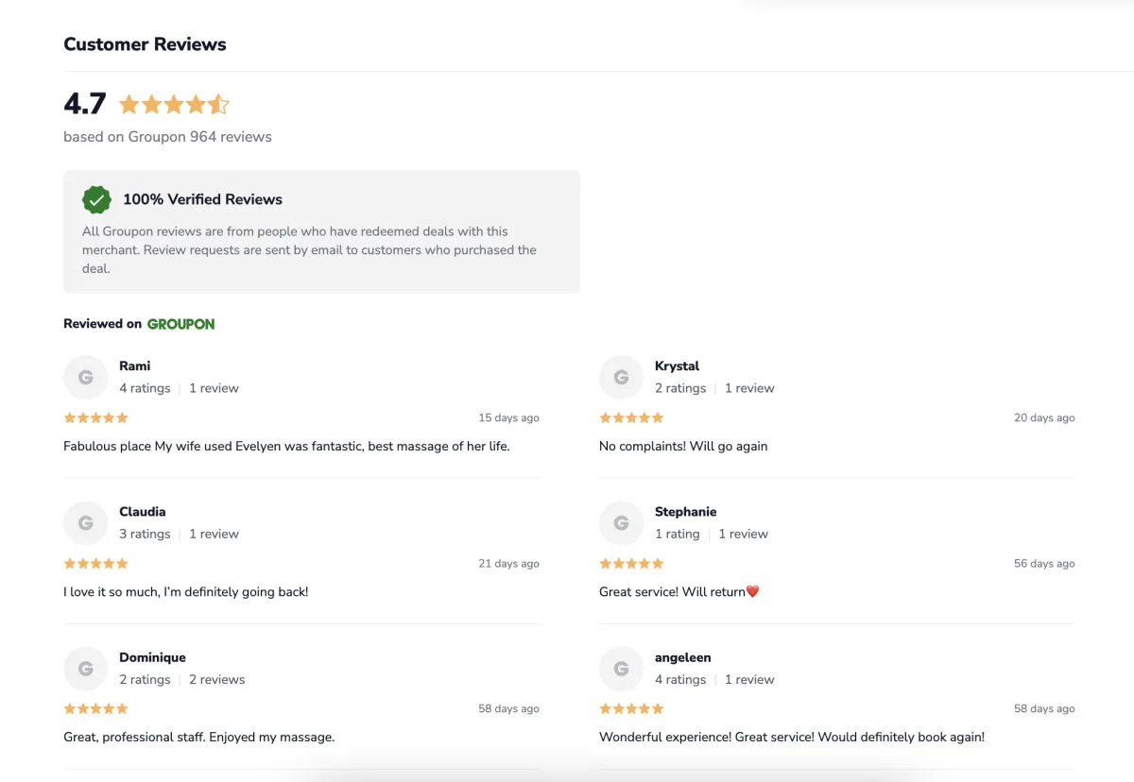Click Stephanie's profile avatar
This screenshot has width=1134, height=782.
[621, 523]
